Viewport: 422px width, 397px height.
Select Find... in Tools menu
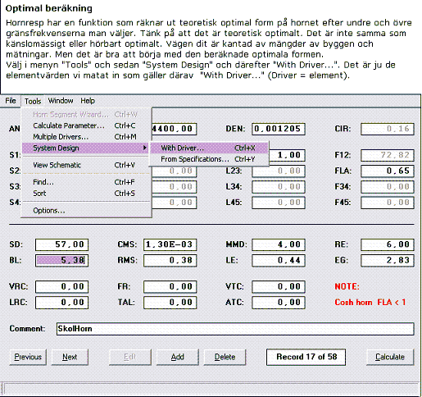[x=86, y=182]
